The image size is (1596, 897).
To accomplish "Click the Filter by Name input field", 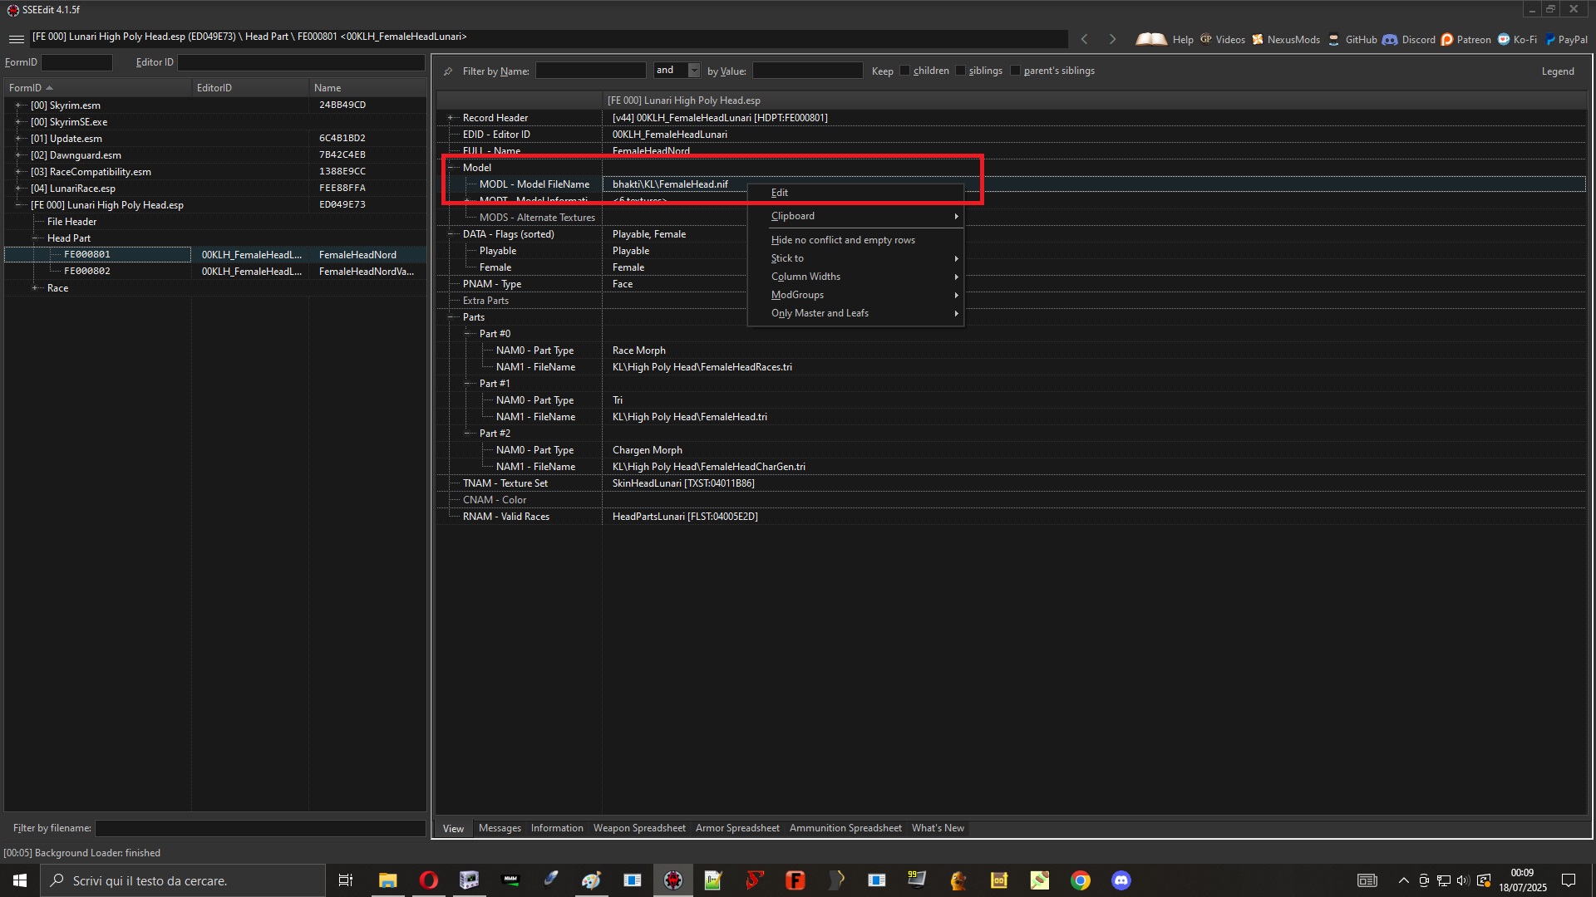I will (590, 71).
